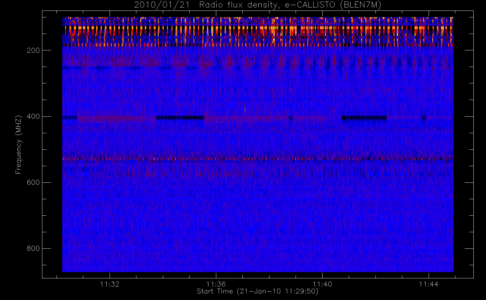Click the '200' frequency tick label
This screenshot has width=486, height=300.
tap(33, 50)
